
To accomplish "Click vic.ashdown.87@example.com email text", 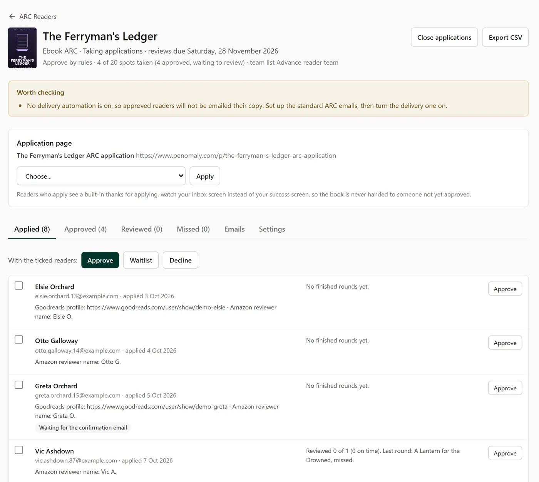I will click(x=76, y=460).
